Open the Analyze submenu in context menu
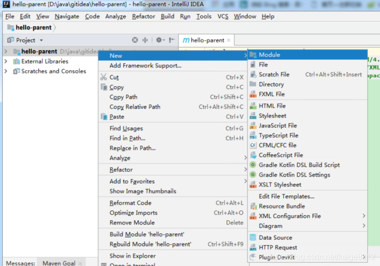This screenshot has height=266, width=380. [x=173, y=158]
